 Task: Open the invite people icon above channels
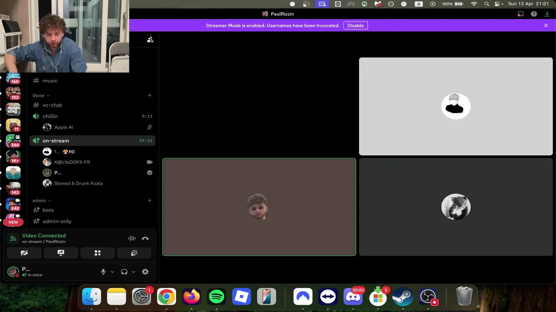tap(150, 39)
